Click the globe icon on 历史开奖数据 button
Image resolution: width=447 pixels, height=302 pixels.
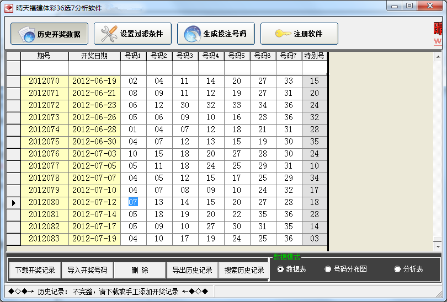(x=26, y=34)
